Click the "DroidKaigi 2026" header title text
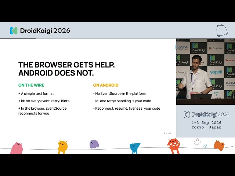This screenshot has width=235, height=176. 45,31
